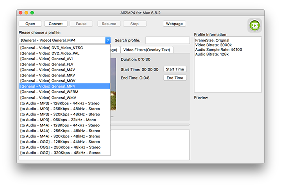281x187 pixels.
Task: Click the video preview thumbnail
Action: [x=113, y=84]
